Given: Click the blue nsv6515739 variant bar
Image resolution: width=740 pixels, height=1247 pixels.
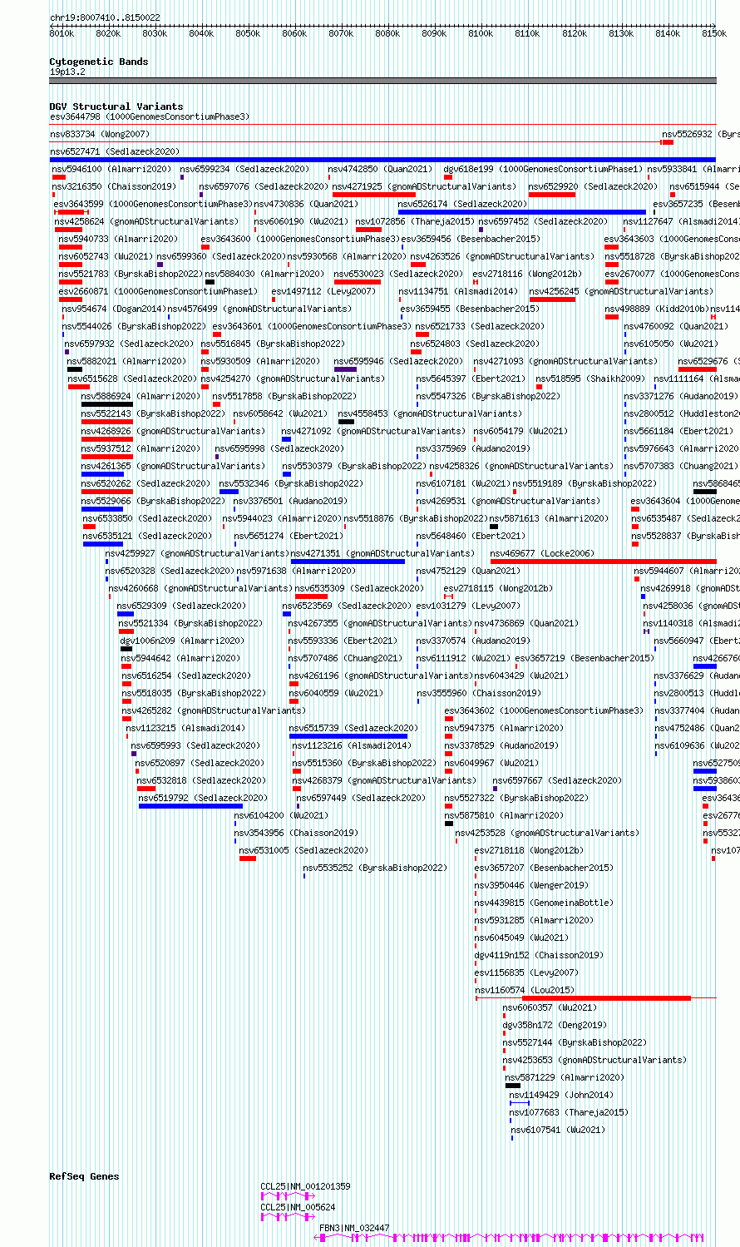Looking at the screenshot, I should tap(348, 736).
